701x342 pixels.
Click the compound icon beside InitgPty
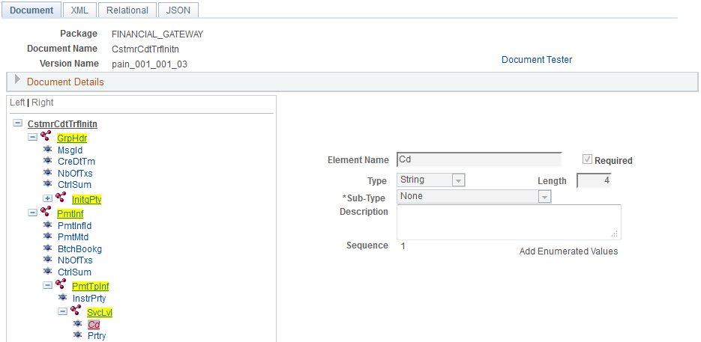click(x=61, y=197)
